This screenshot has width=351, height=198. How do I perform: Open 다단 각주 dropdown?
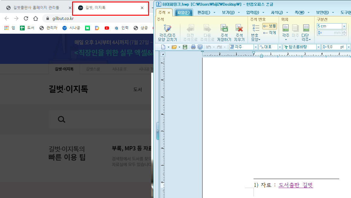click(x=306, y=33)
